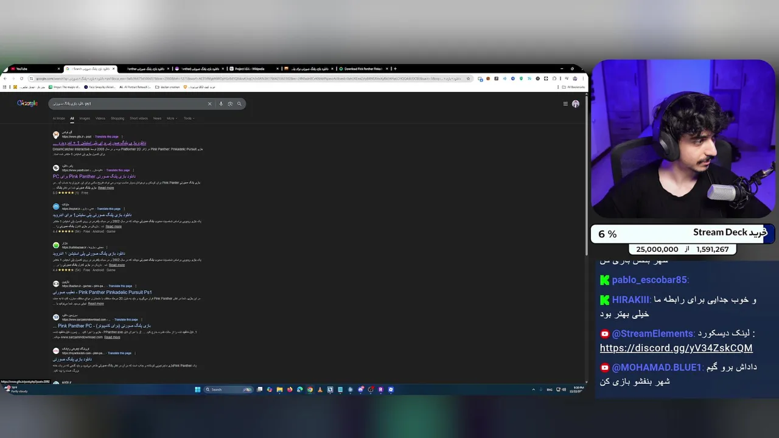Clear the Google search box with X
This screenshot has width=779, height=438.
(x=209, y=103)
